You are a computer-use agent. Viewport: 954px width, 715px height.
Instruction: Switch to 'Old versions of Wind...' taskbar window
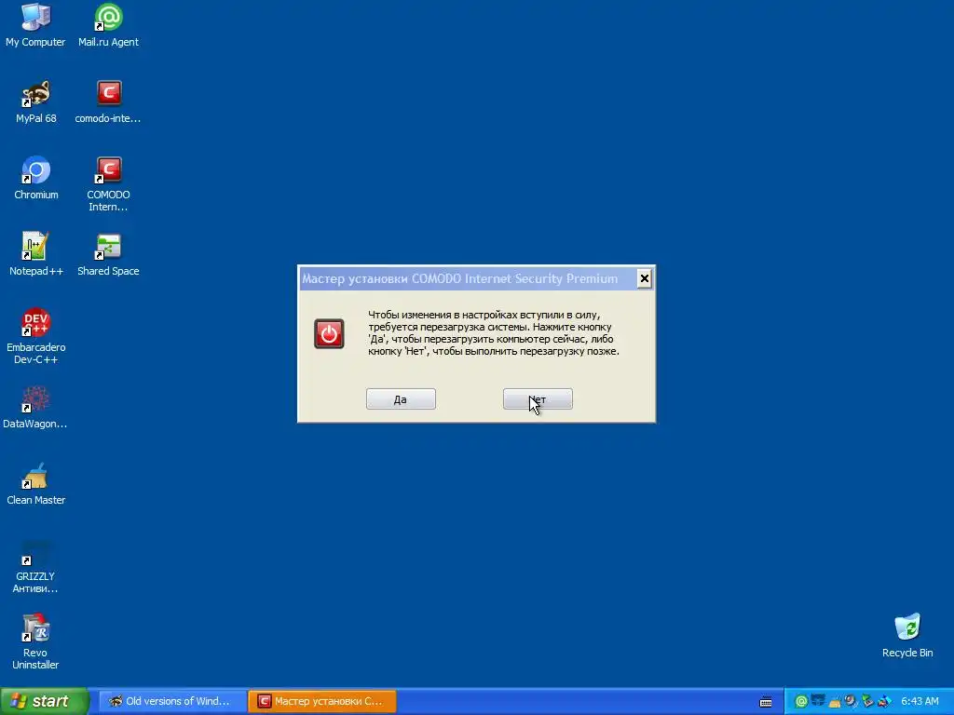[x=172, y=701]
